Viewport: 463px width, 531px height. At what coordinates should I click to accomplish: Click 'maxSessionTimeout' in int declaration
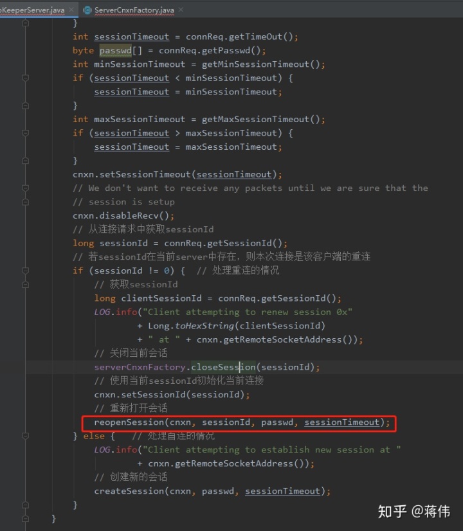140,119
